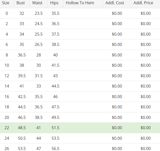
Task: Click the Hollow To Hem column header
Action: (80, 3)
